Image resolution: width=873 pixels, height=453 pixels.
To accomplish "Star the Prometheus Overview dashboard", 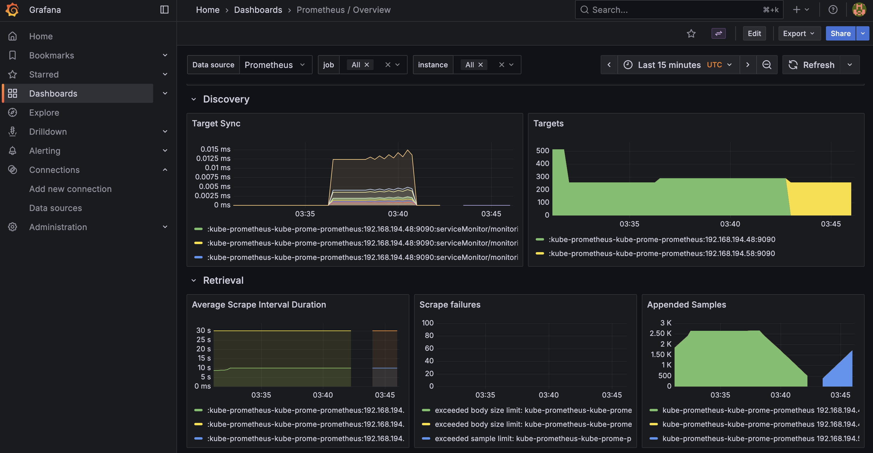I will [691, 33].
